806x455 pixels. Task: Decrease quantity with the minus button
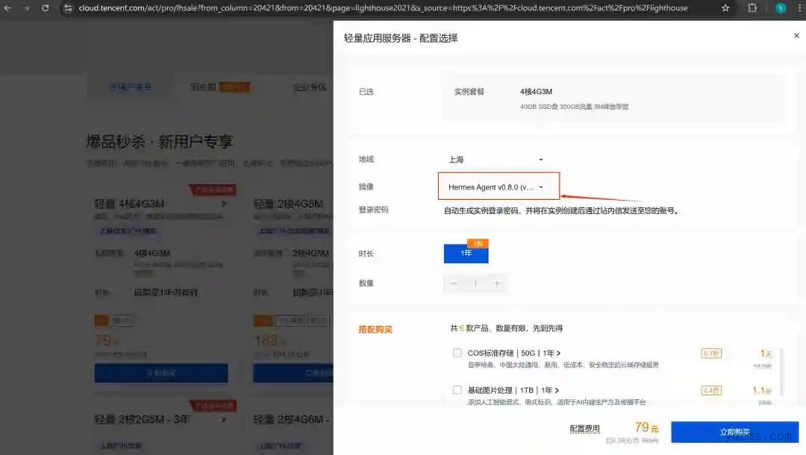454,283
